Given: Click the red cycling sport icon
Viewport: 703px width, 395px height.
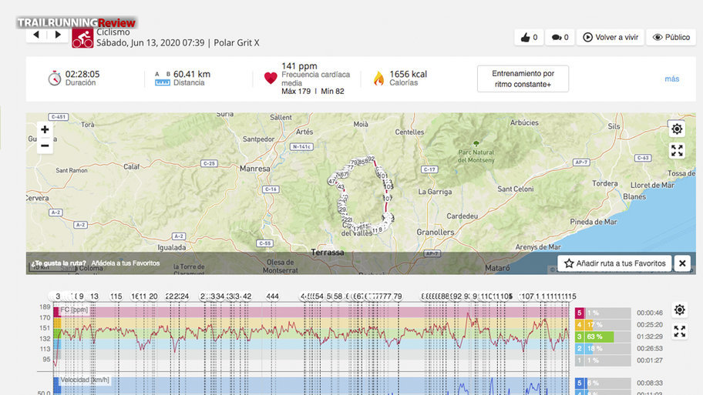Looking at the screenshot, I should (82, 38).
